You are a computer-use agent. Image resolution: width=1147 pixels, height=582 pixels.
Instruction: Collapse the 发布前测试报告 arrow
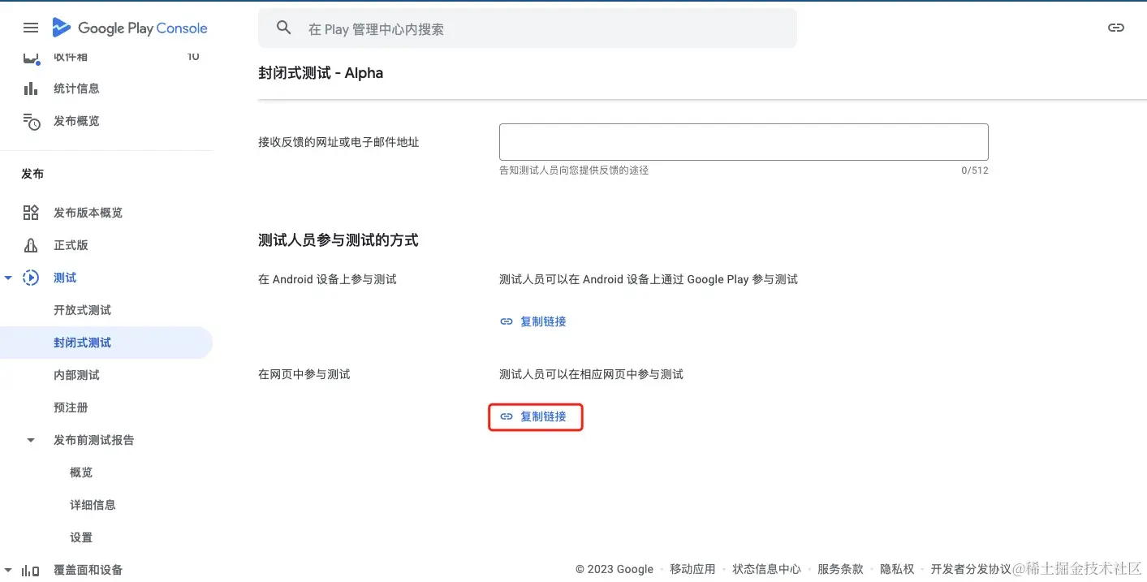click(x=31, y=440)
